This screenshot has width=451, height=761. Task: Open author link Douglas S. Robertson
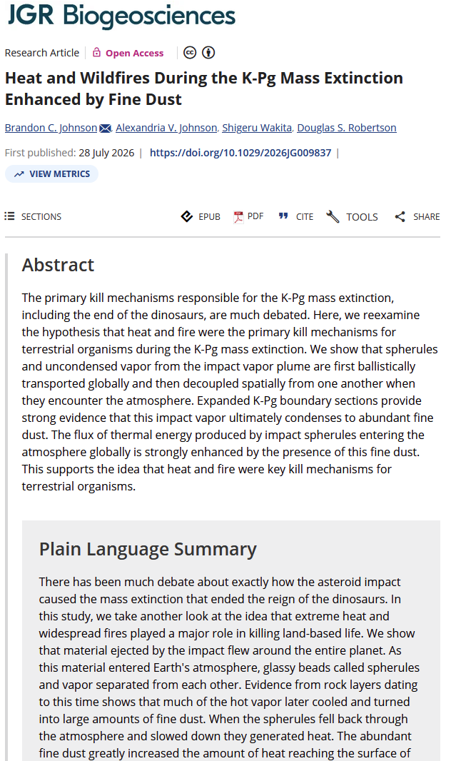click(x=347, y=128)
